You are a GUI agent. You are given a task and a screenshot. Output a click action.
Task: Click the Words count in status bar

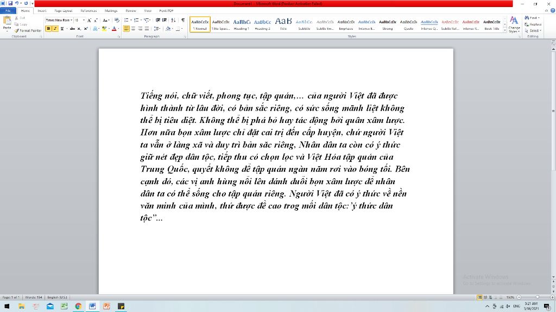click(34, 297)
